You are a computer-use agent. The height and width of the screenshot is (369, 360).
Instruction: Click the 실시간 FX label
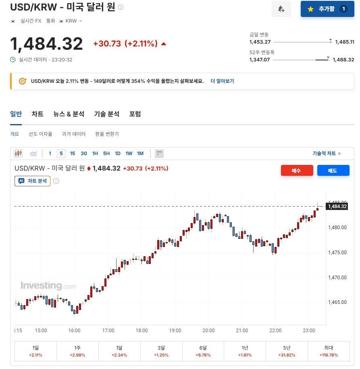(x=31, y=21)
